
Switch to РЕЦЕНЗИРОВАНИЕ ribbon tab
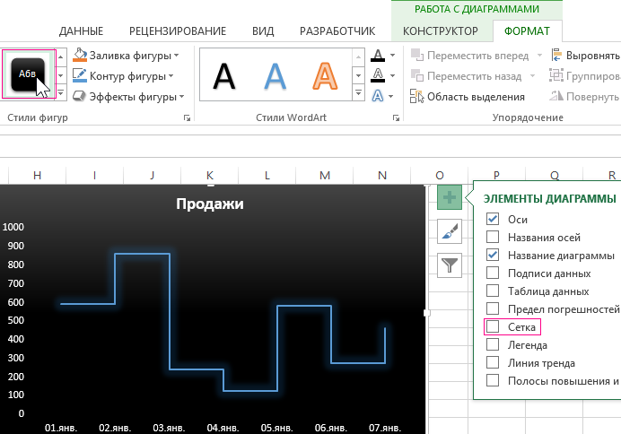(178, 31)
